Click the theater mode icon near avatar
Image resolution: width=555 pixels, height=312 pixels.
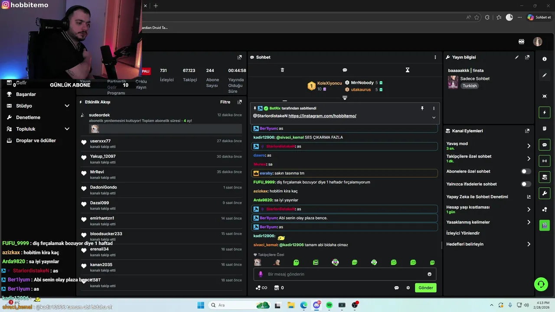pos(522,42)
